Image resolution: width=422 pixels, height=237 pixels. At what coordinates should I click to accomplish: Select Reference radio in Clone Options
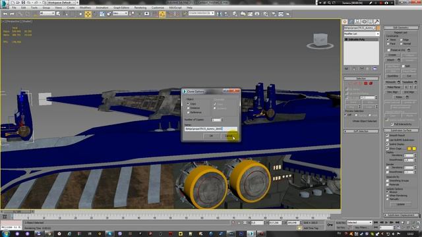tap(189, 113)
